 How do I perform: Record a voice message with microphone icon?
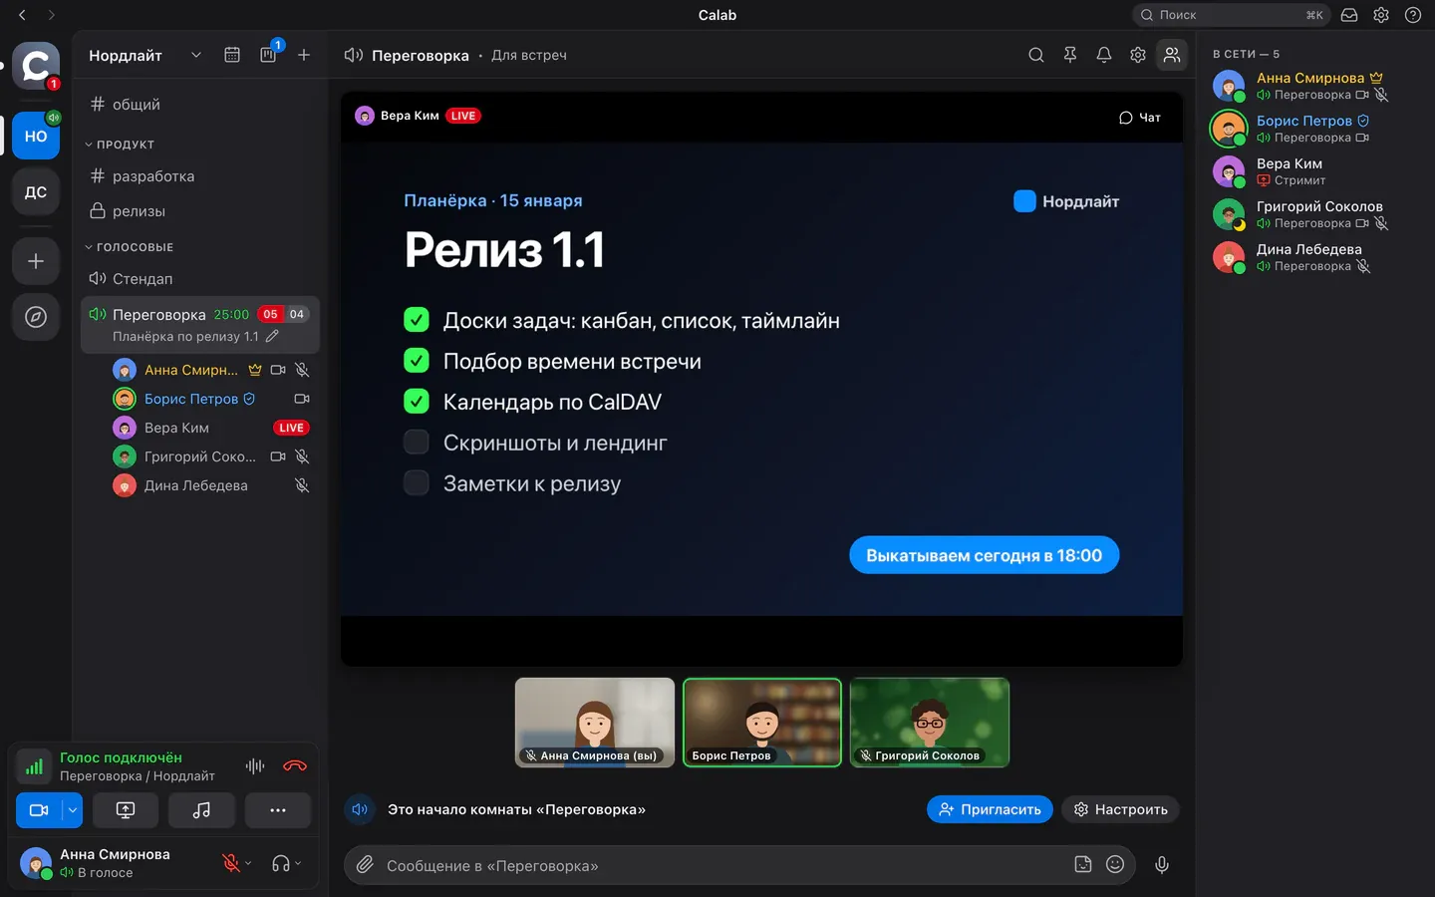(x=1162, y=865)
